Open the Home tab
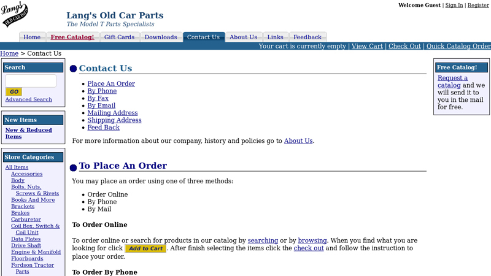Screen dimensions: 491x276 [32, 37]
